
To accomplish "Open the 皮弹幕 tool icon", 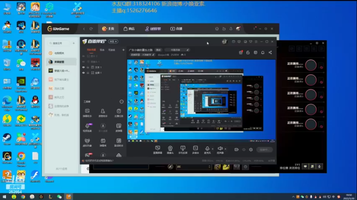I will click(x=119, y=128).
